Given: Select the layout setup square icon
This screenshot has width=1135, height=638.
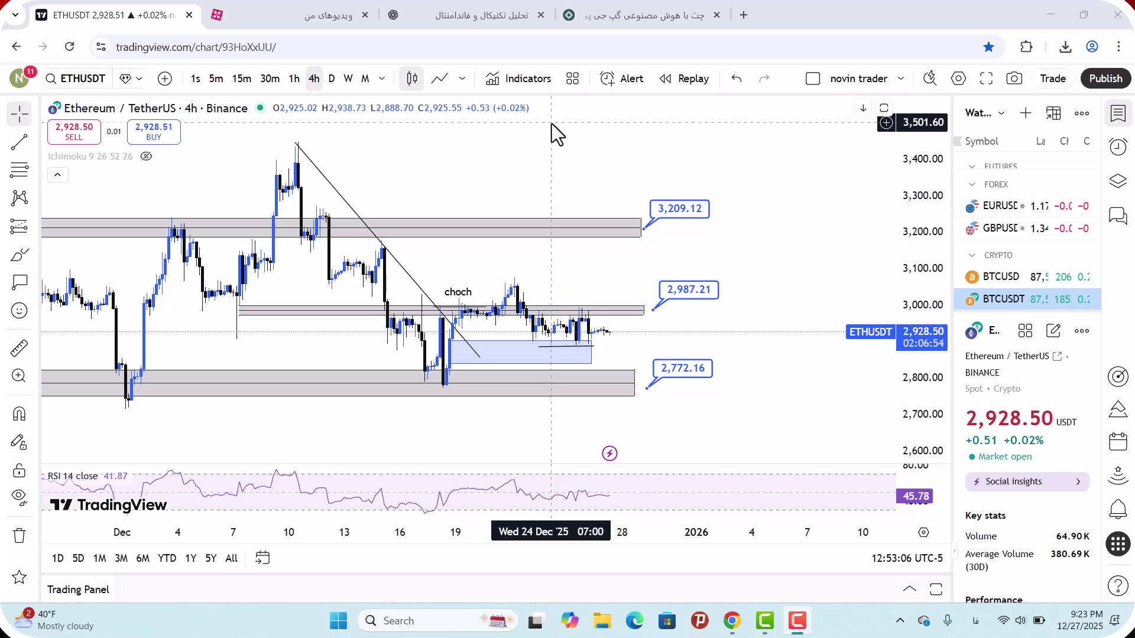Looking at the screenshot, I should (813, 79).
